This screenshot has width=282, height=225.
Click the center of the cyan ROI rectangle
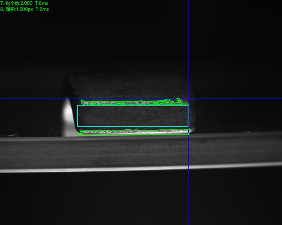click(x=133, y=116)
